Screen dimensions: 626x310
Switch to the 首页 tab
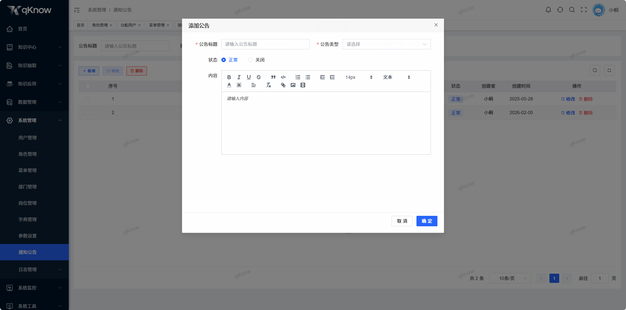click(x=81, y=25)
